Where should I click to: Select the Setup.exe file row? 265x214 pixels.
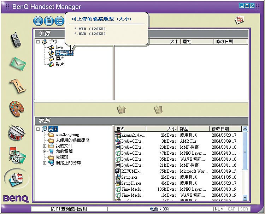[177, 177]
